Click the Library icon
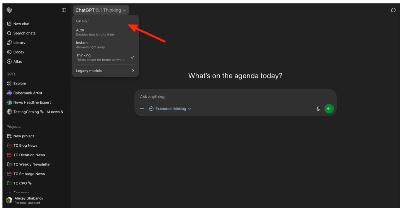 point(9,42)
